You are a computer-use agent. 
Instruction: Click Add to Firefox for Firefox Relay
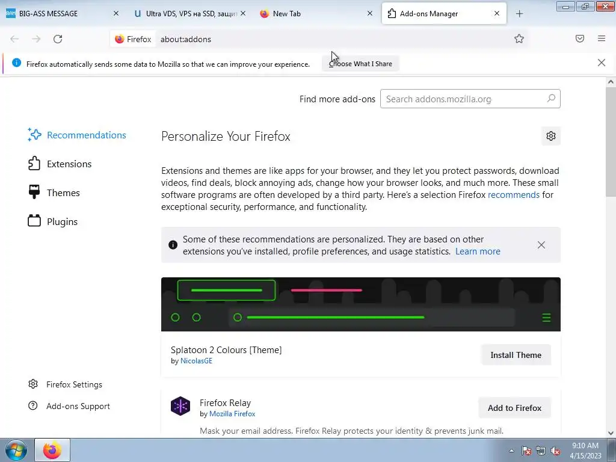(x=515, y=408)
